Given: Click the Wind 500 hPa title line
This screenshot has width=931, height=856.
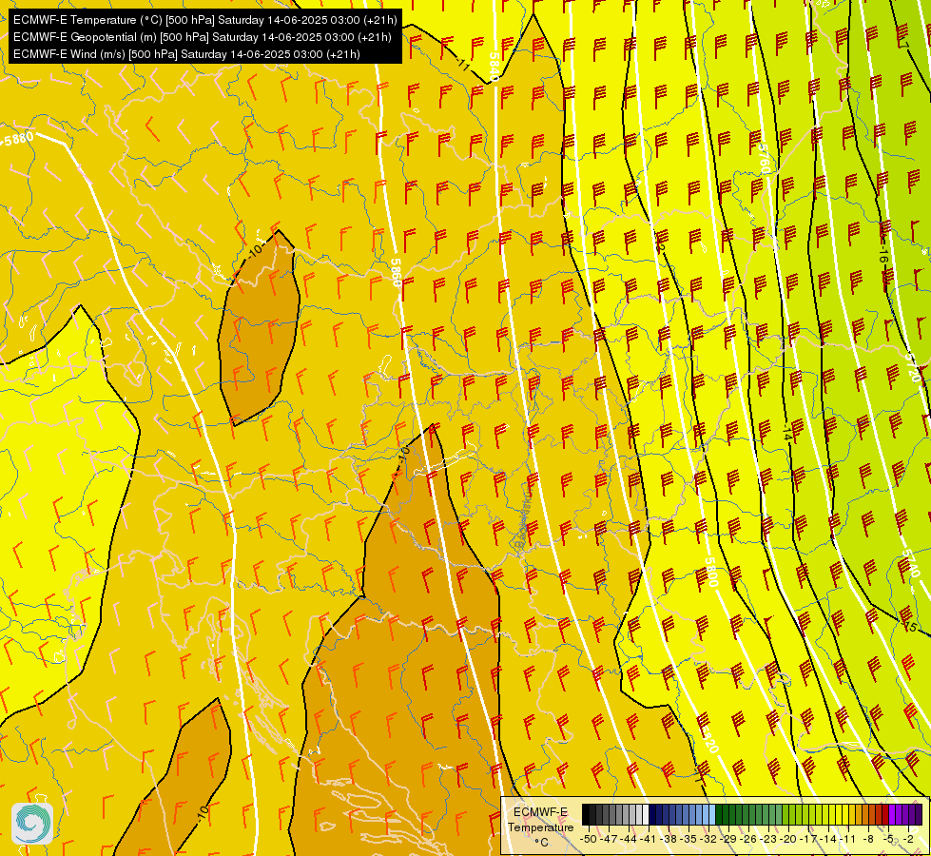Looking at the screenshot, I should pyautogui.click(x=186, y=54).
